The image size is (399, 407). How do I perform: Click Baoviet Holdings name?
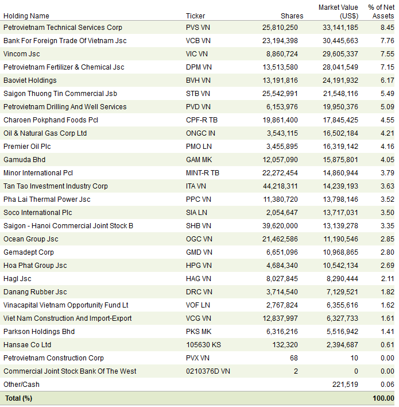(x=30, y=80)
